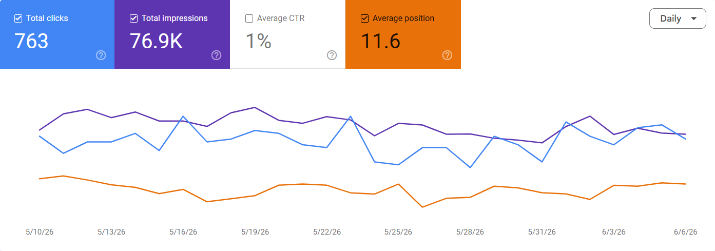Open help icon on Total impressions card

[217, 55]
